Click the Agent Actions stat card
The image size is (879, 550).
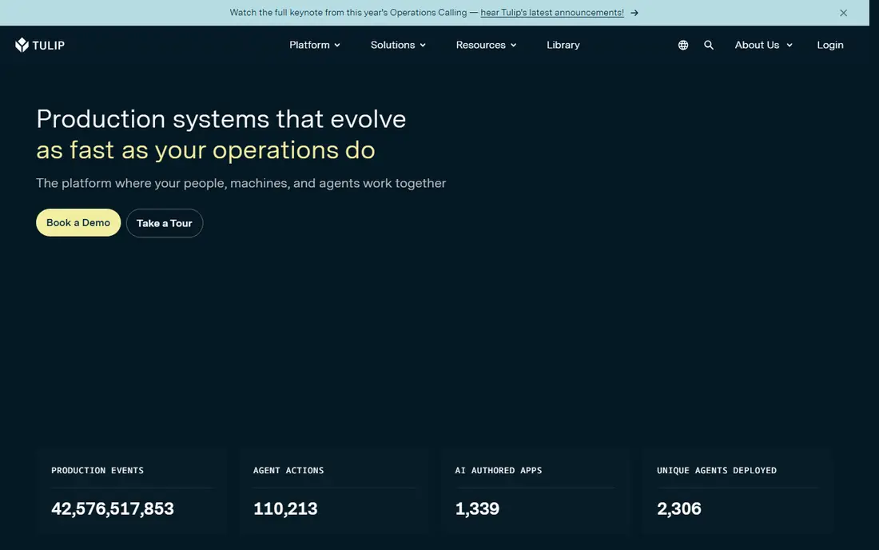pos(334,491)
